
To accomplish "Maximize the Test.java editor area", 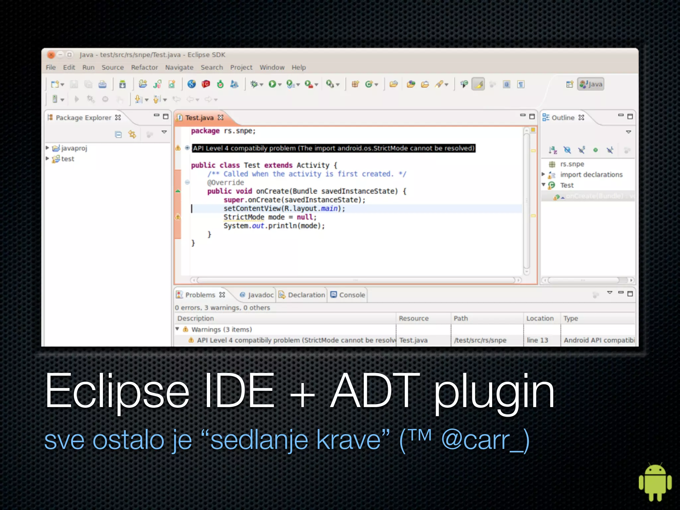I will pyautogui.click(x=532, y=117).
